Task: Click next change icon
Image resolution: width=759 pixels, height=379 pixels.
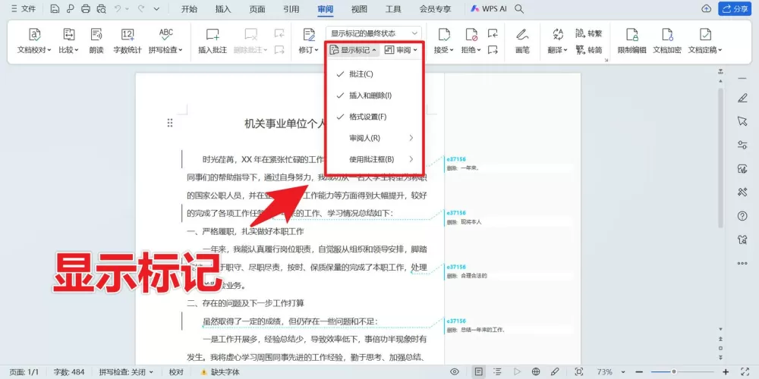Action: pos(493,49)
